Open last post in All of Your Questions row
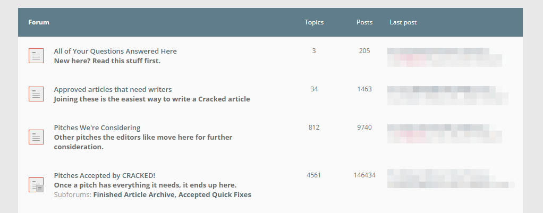Viewport: 543px width, 213px height. tap(444, 56)
